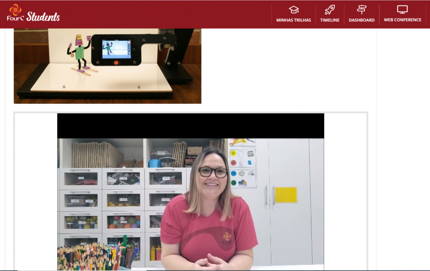430x271 pixels.
Task: Click the tablet screen in stop-motion photo
Action: 116,49
